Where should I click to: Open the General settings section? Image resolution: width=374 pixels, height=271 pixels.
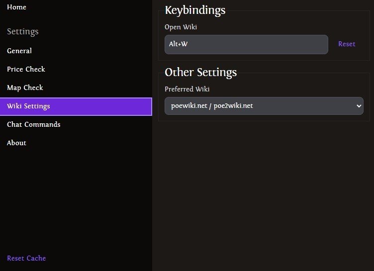pos(19,51)
